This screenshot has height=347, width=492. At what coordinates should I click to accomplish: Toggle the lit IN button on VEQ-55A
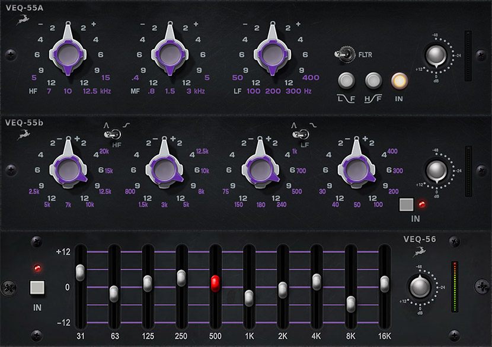pyautogui.click(x=400, y=81)
